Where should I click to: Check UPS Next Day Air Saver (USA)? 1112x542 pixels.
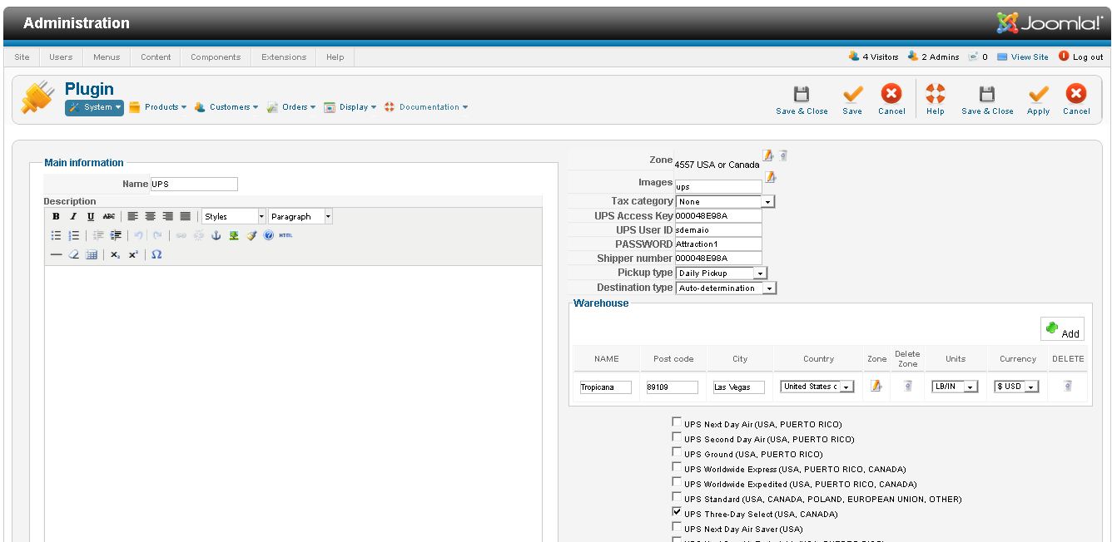(677, 527)
